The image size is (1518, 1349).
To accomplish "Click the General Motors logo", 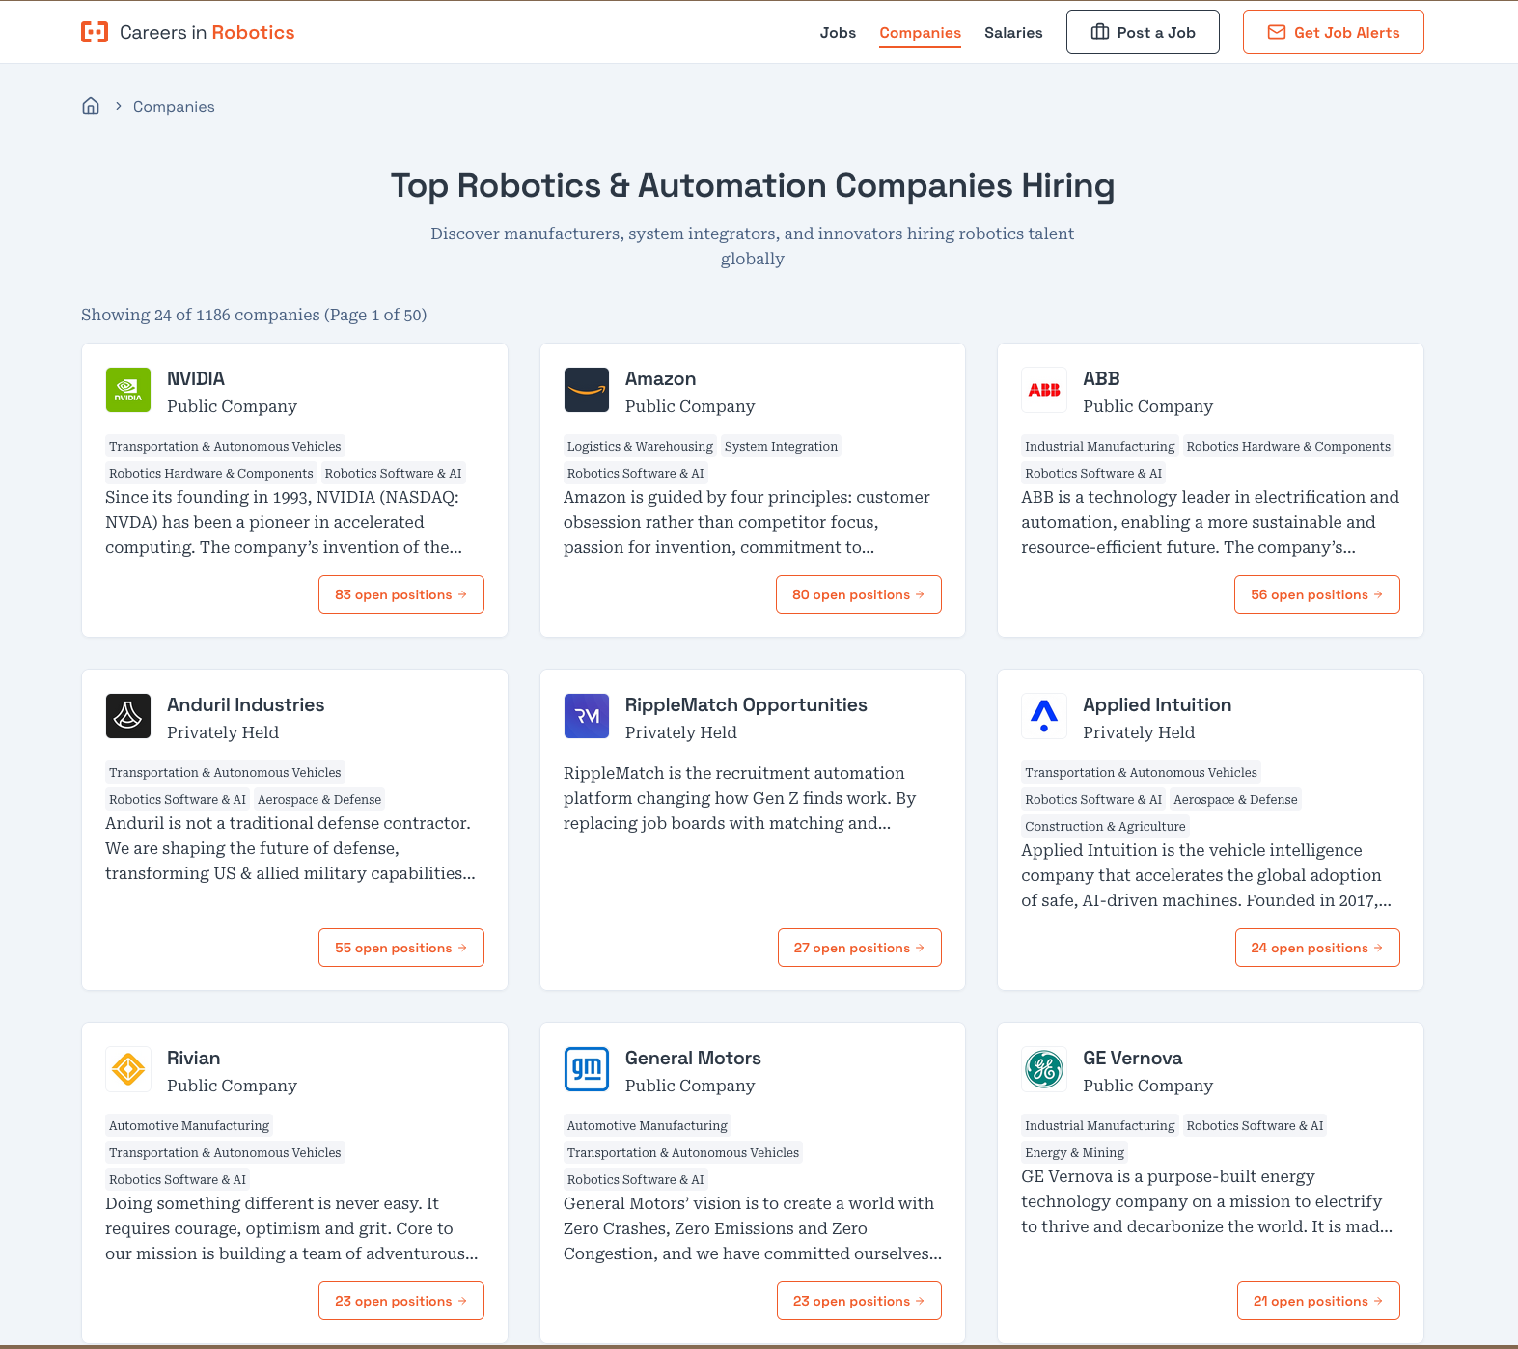I will pyautogui.click(x=587, y=1069).
